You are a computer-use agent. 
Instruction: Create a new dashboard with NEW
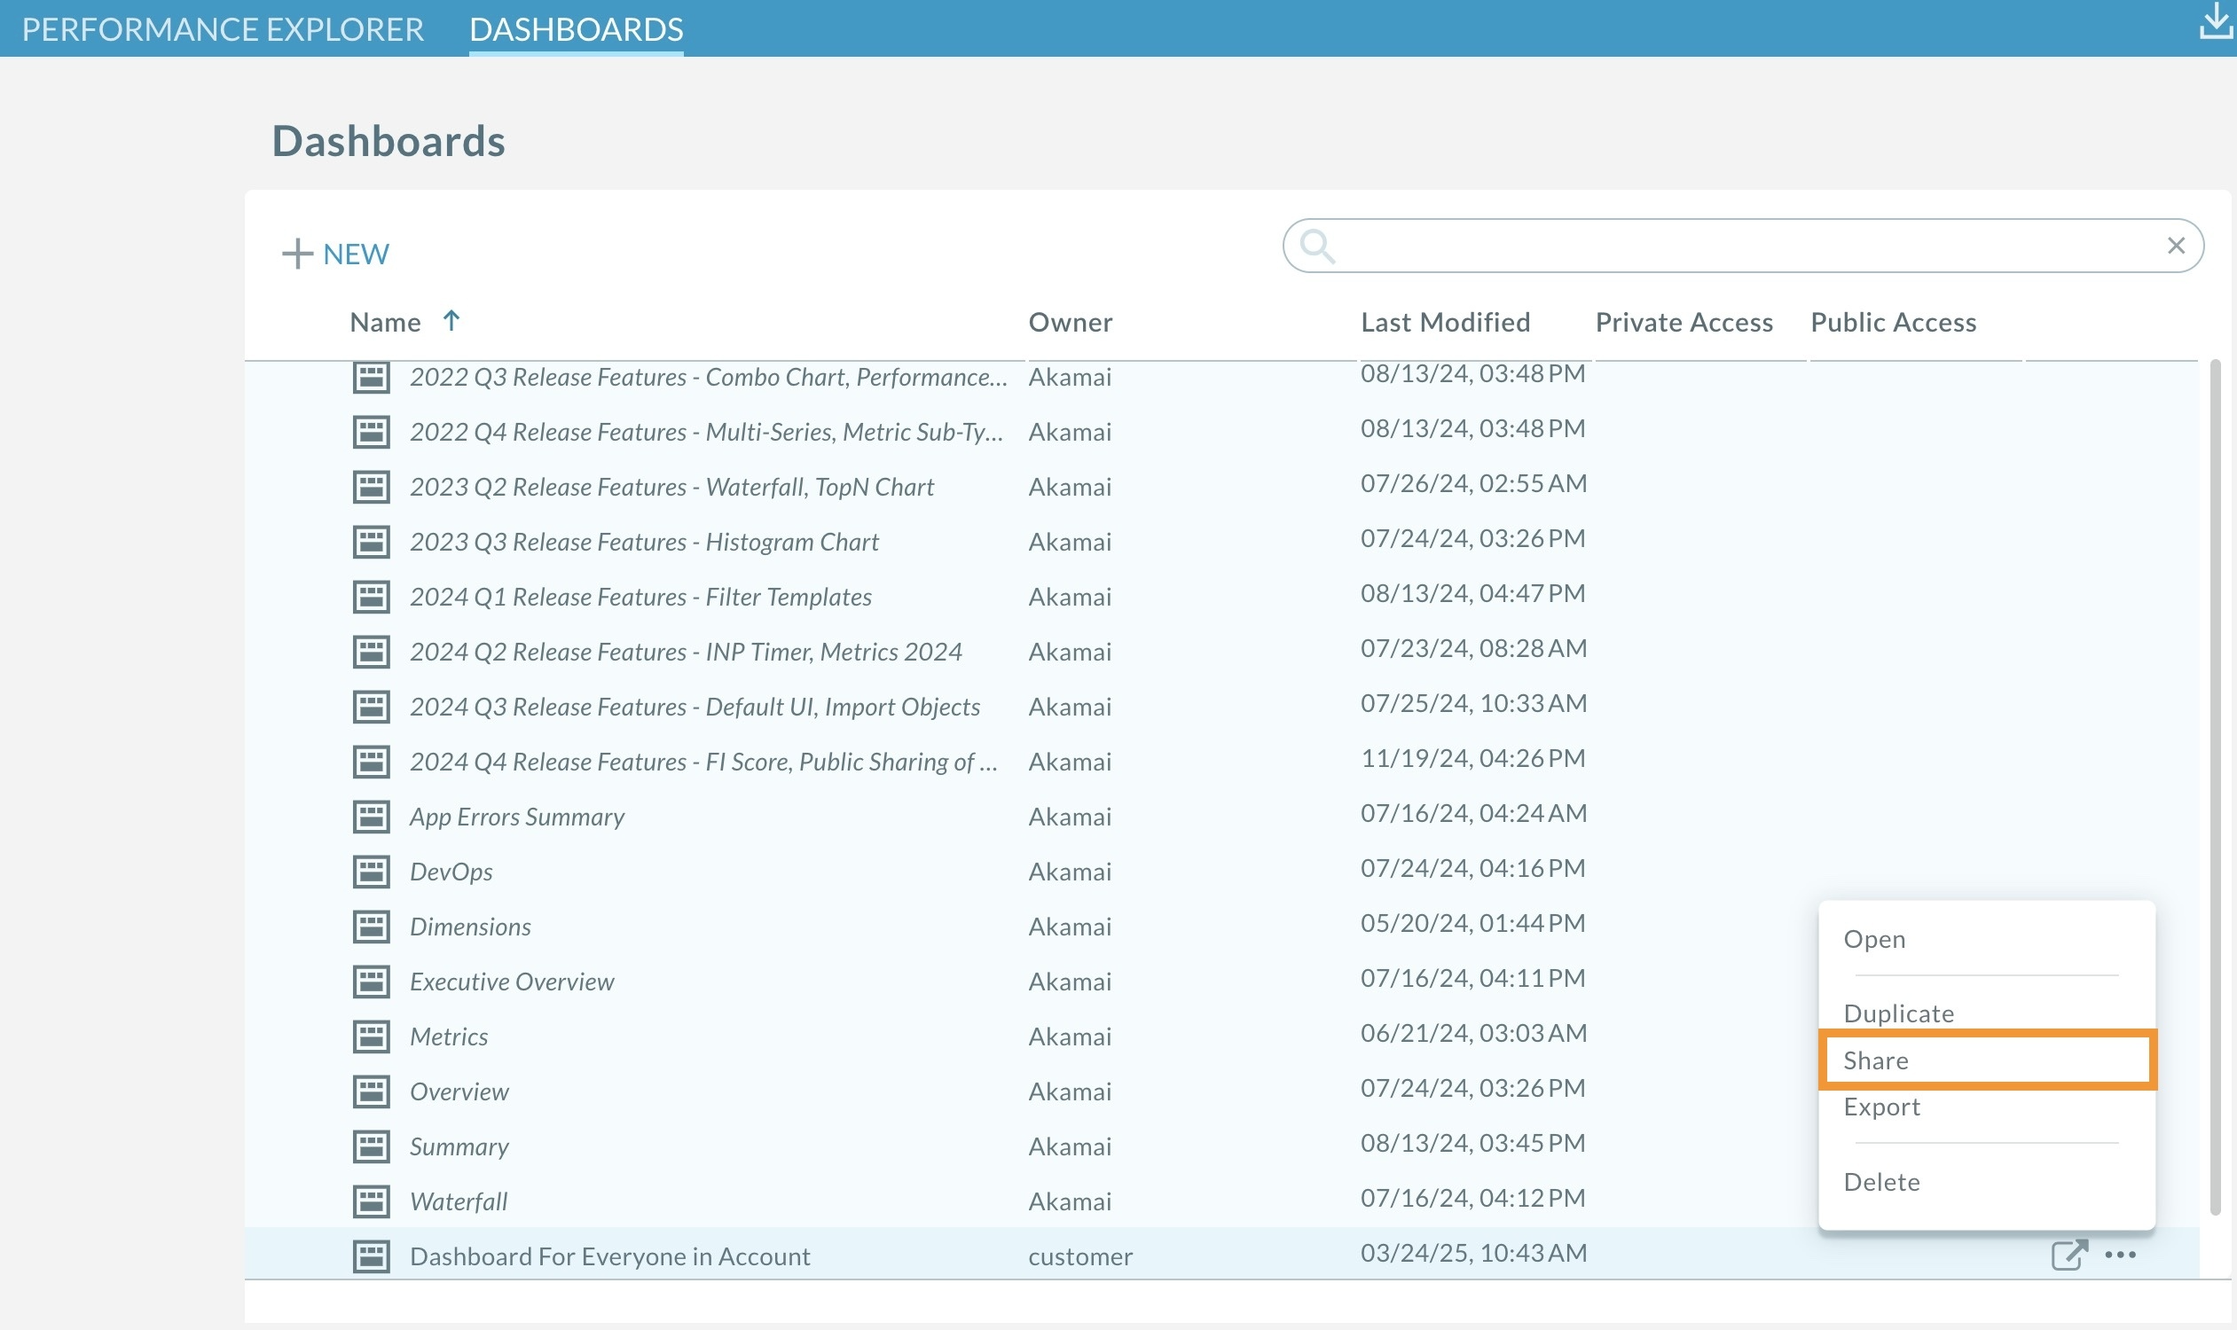click(335, 254)
